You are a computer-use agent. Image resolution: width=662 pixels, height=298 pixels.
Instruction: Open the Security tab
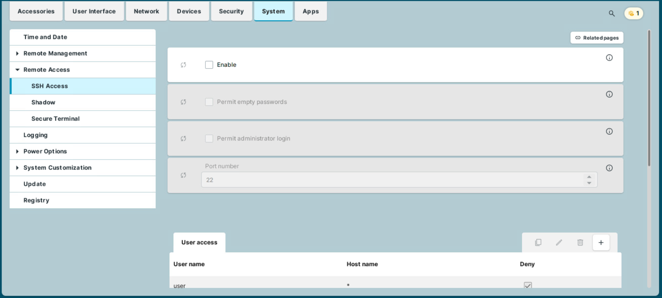coord(231,11)
